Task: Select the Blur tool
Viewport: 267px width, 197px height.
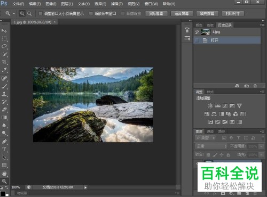Action: (x=4, y=125)
